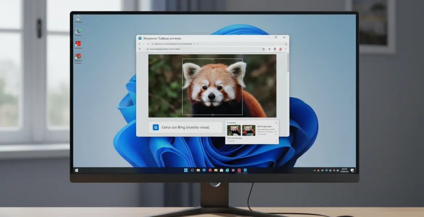Open the blue link in search results
The width and height of the screenshot is (424, 217).
click(261, 134)
